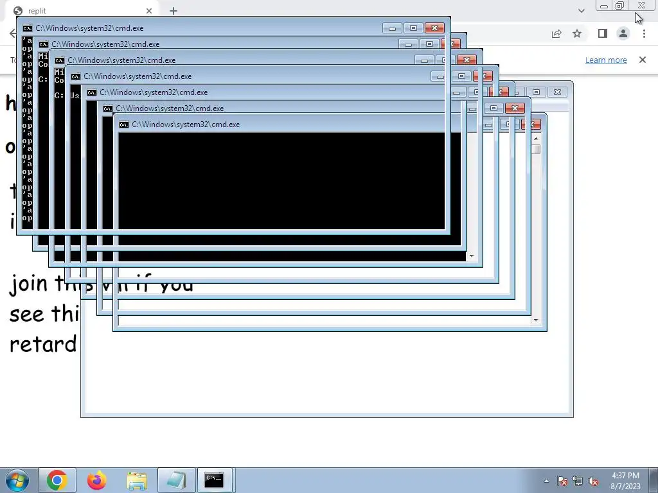Open Chrome's three-dot menu
This screenshot has width=658, height=493.
(644, 33)
